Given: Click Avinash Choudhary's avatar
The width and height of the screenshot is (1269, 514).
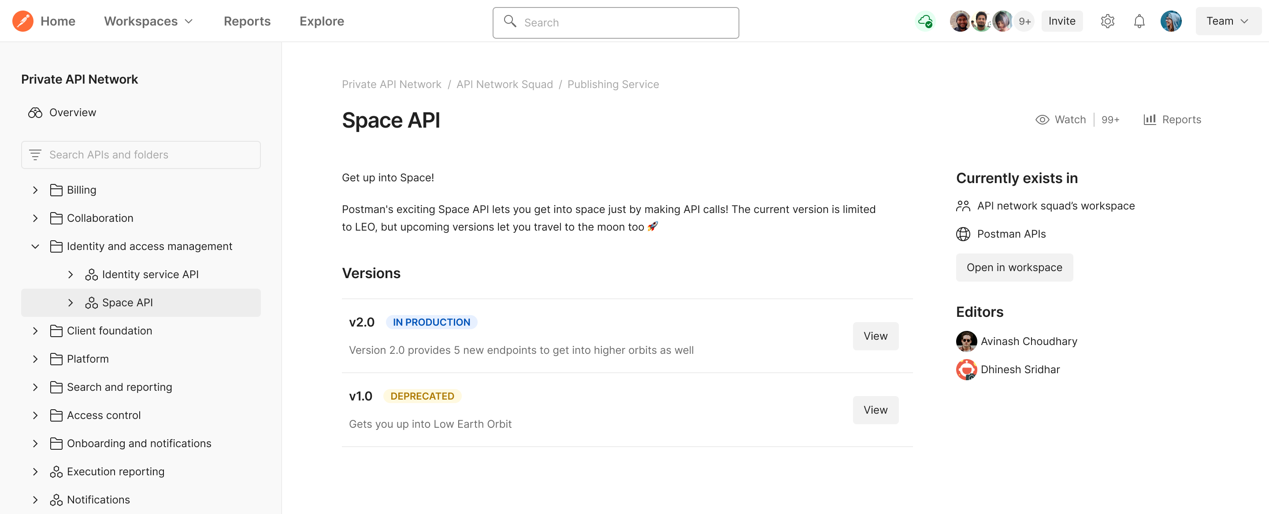Looking at the screenshot, I should (966, 341).
